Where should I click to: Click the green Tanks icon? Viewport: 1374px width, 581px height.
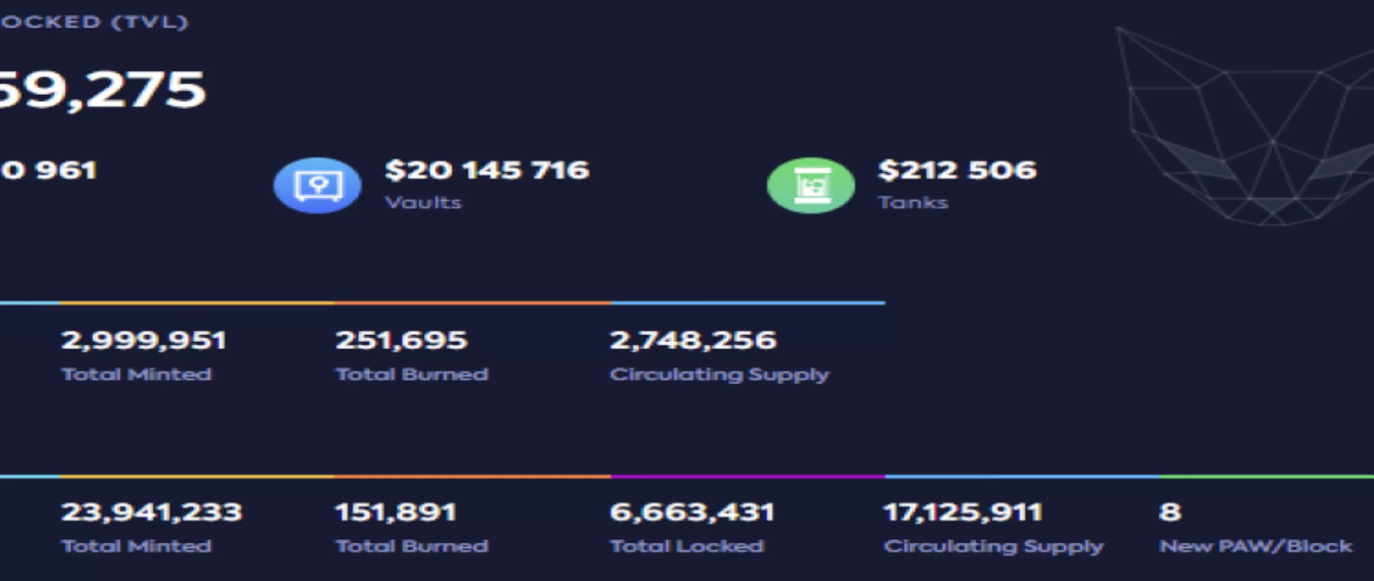point(811,185)
